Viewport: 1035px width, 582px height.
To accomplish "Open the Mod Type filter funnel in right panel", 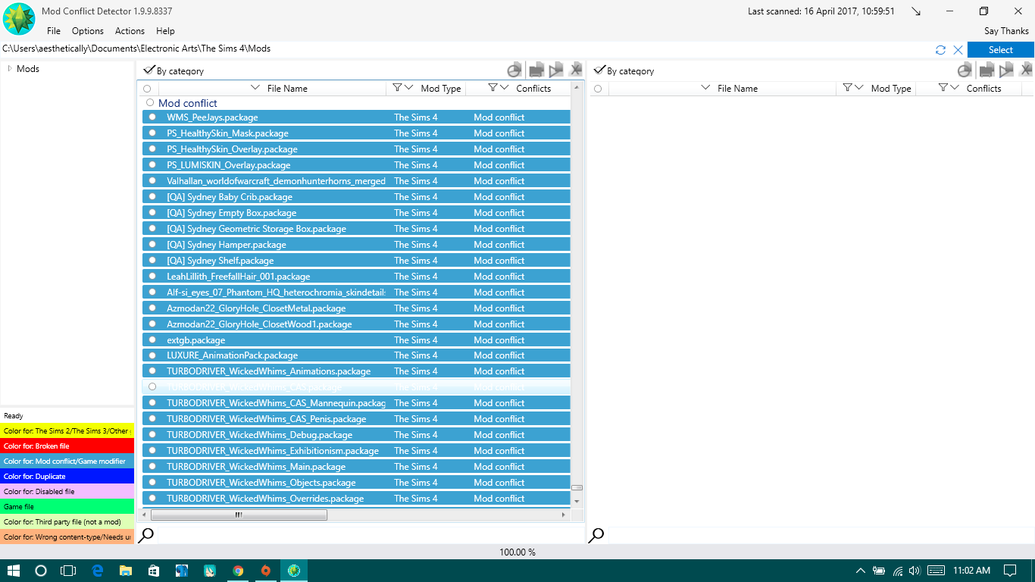I will click(847, 88).
